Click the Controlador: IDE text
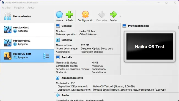The image size is (179, 101). tap(65, 83)
